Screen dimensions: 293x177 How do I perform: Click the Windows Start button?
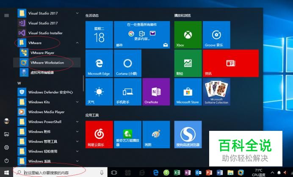point(6,172)
